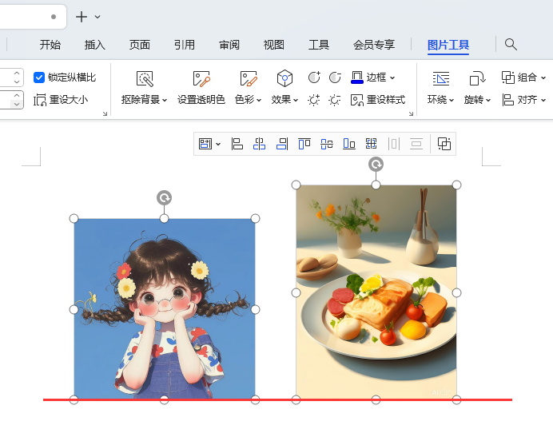Expand the 色彩 dropdown arrow
Image resolution: width=553 pixels, height=441 pixels.
click(259, 101)
